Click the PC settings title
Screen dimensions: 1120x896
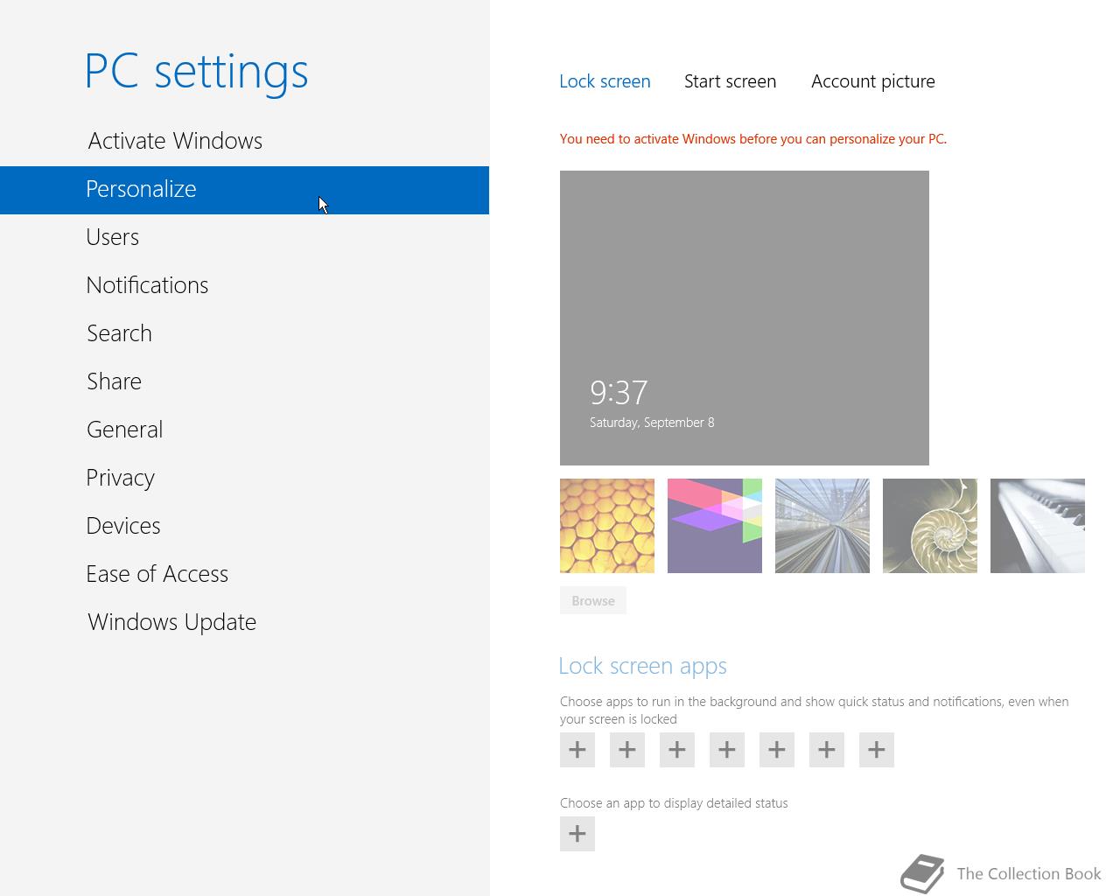tap(197, 72)
